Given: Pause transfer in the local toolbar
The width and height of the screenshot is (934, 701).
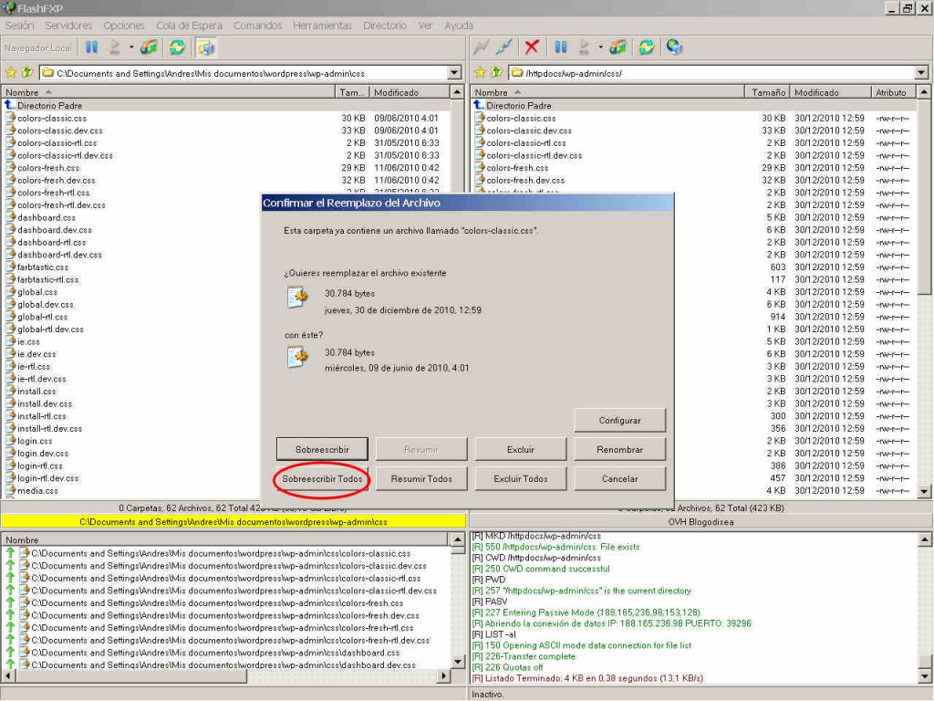Looking at the screenshot, I should (92, 47).
